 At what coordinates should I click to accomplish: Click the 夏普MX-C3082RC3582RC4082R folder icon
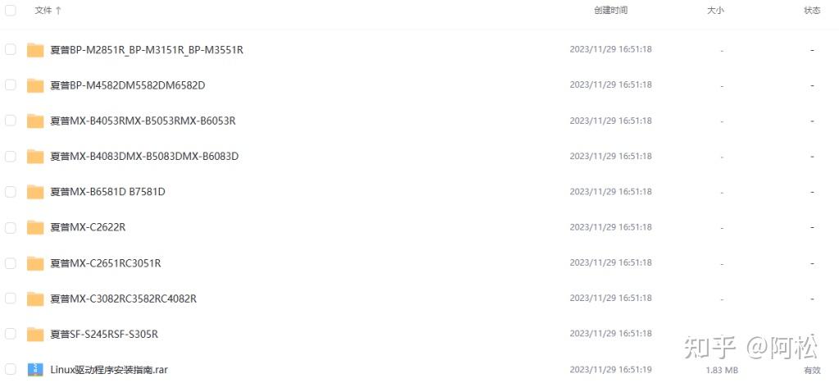35,299
